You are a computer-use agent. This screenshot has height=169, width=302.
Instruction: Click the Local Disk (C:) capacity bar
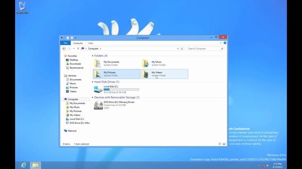point(121,90)
